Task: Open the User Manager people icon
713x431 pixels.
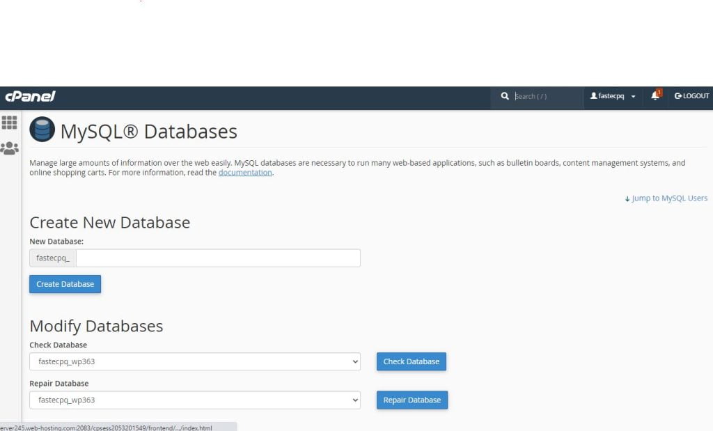Action: coord(10,148)
